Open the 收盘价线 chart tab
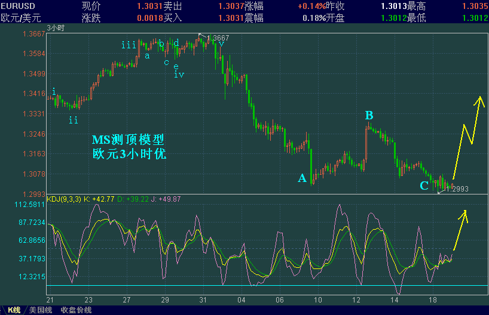The width and height of the screenshot is (489, 315). 76,310
